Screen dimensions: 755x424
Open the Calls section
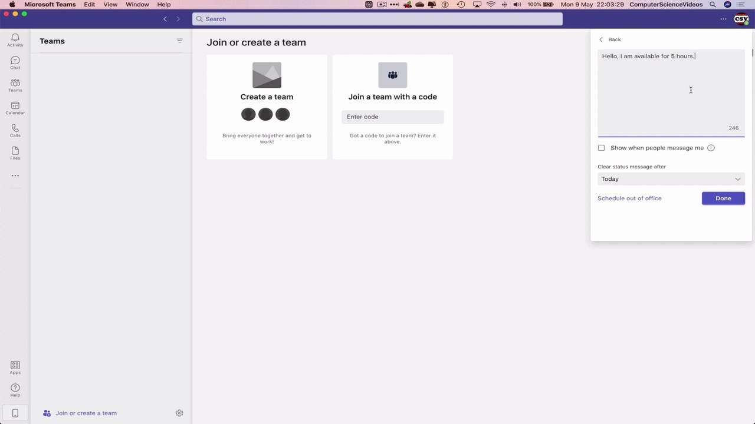(15, 131)
